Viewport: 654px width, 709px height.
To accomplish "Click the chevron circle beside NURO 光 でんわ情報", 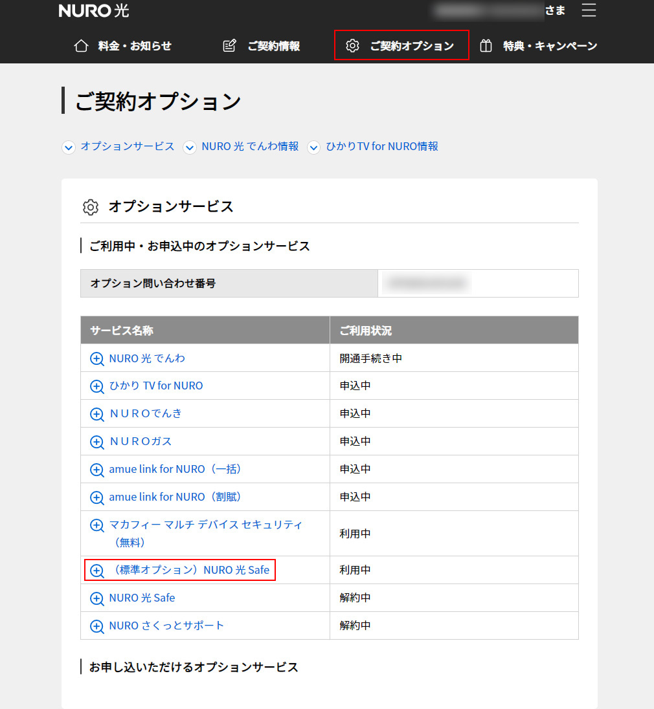I will pyautogui.click(x=190, y=147).
